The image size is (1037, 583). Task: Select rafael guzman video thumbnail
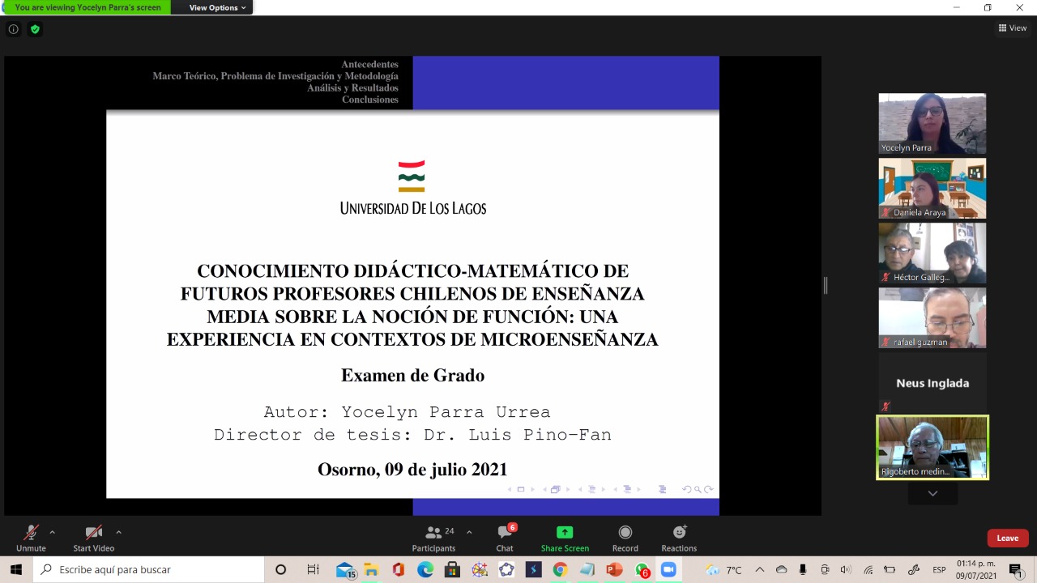point(932,318)
